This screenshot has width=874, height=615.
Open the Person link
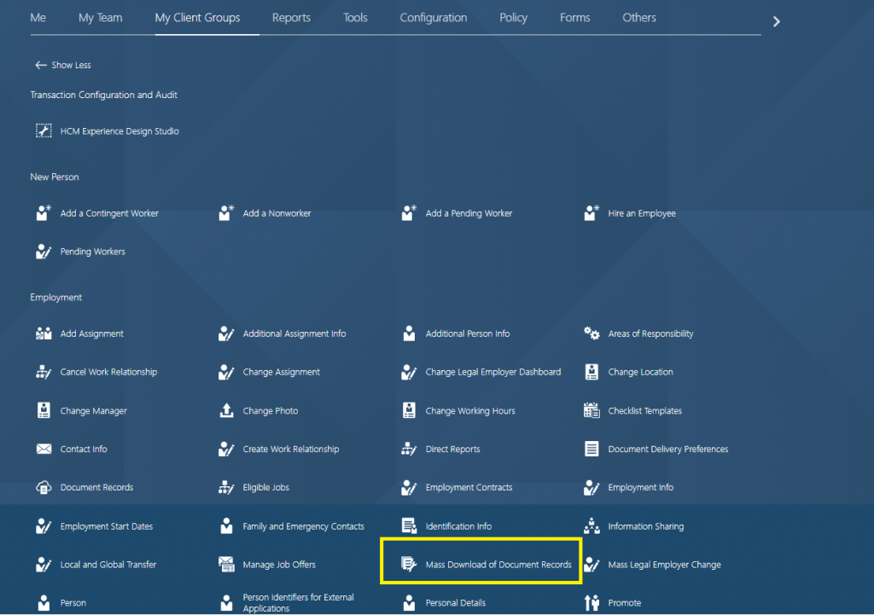pyautogui.click(x=73, y=603)
